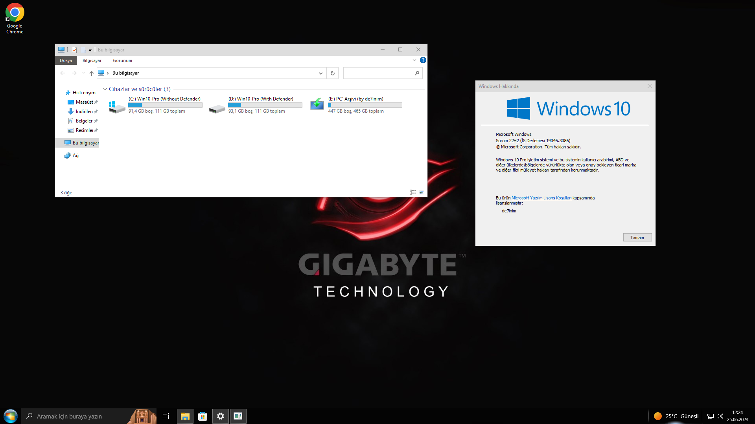The image size is (755, 424).
Task: Open Customize Quick Access Toolbar dropdown
Action: point(90,50)
